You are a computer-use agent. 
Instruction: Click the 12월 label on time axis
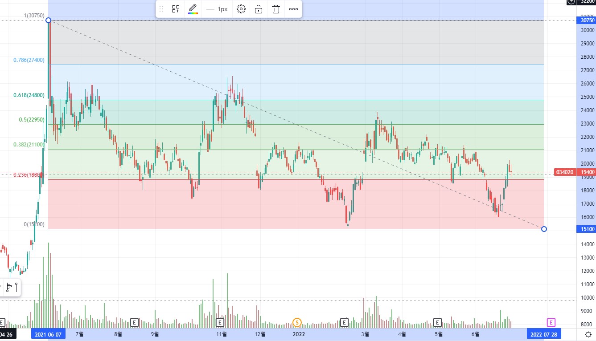pos(261,334)
